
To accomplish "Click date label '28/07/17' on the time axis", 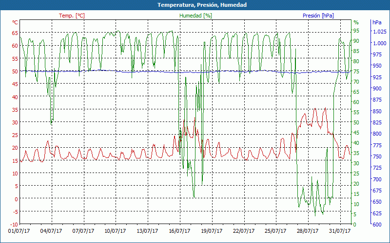I will [308, 231].
